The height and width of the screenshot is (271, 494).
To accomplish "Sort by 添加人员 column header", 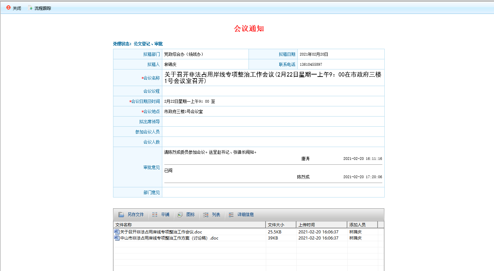I will [362, 224].
